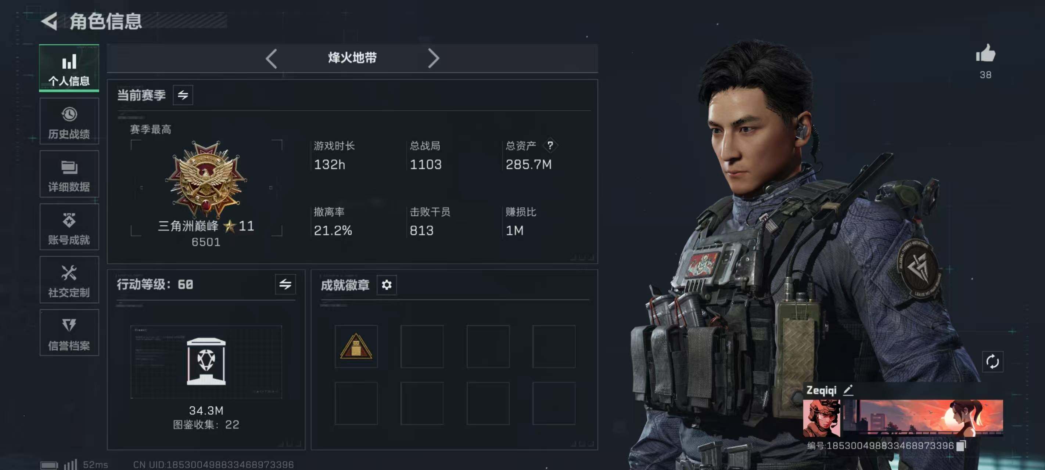1045x470 pixels.
Task: Open the 信誉档案 section
Action: [x=69, y=333]
